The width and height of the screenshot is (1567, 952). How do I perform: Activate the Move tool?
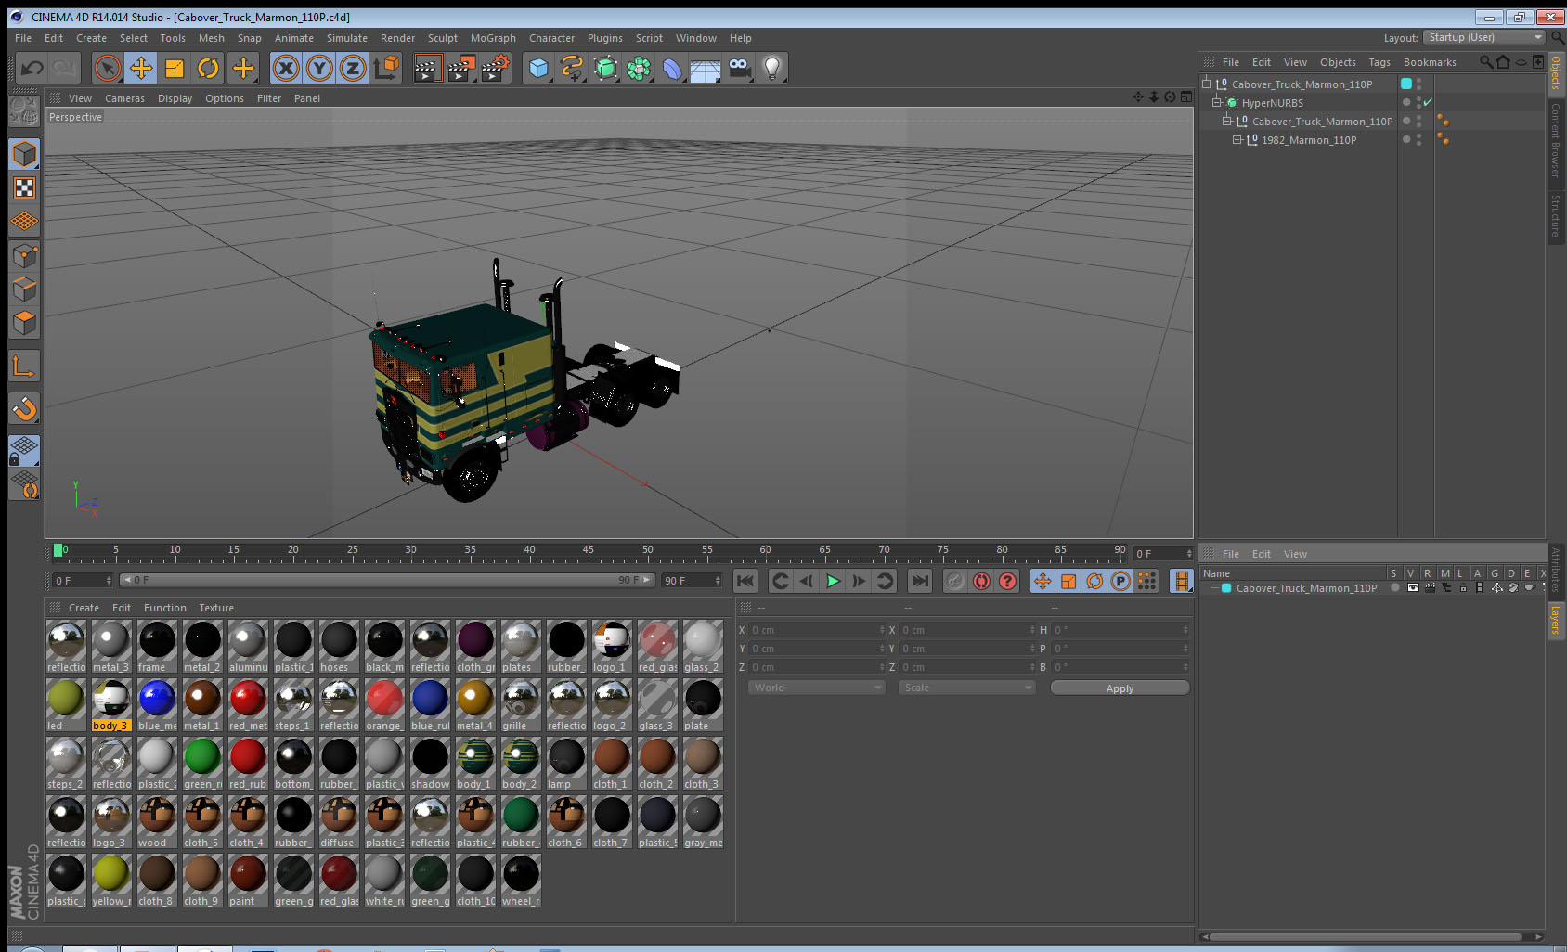141,68
